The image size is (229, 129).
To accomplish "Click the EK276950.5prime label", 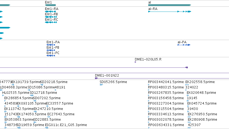I will (202, 114).
